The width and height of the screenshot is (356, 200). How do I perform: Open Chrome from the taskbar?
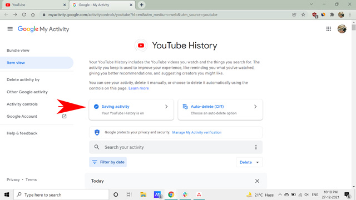[x=171, y=194]
